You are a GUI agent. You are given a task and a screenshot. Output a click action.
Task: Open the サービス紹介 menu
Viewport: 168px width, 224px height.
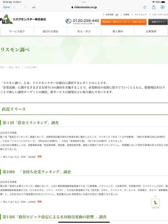[x=17, y=32]
